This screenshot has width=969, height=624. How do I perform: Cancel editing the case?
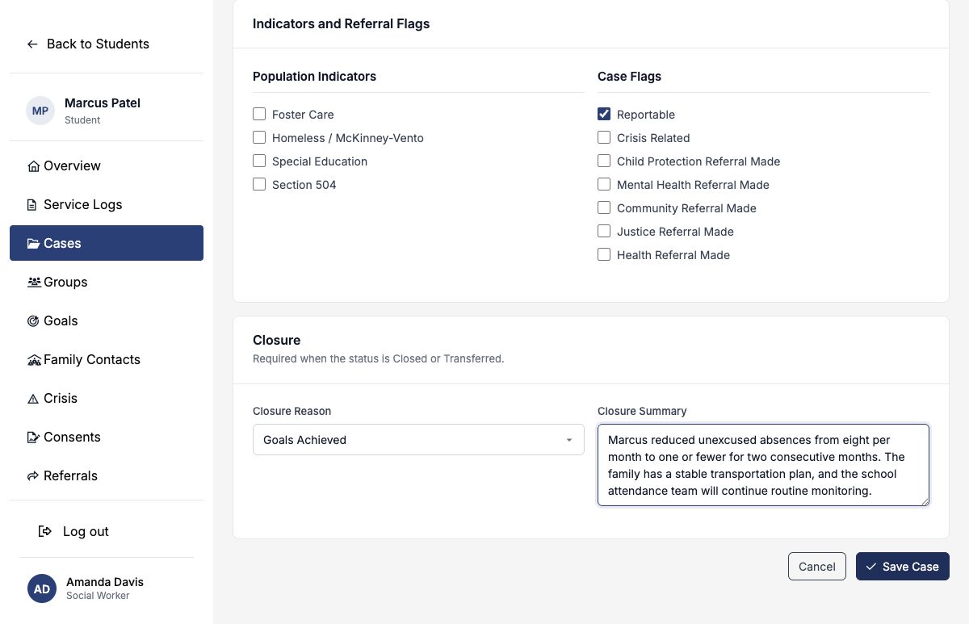(817, 567)
